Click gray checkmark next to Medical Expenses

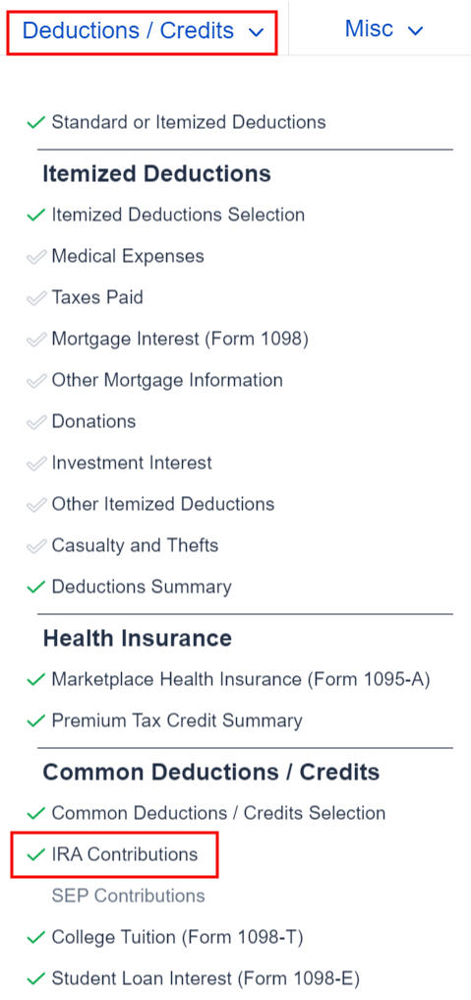(x=35, y=256)
